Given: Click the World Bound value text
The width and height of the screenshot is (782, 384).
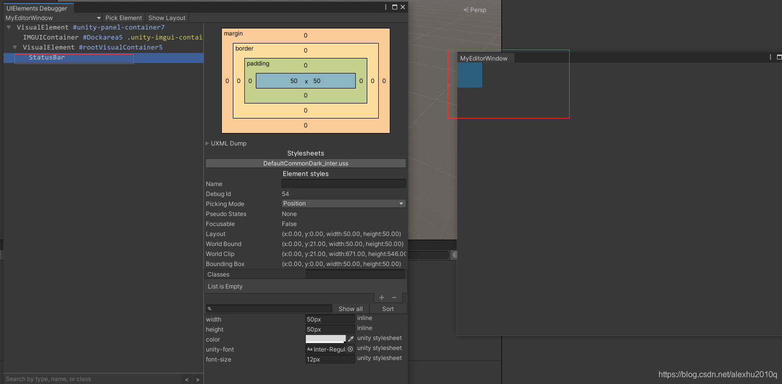Looking at the screenshot, I should coord(343,244).
